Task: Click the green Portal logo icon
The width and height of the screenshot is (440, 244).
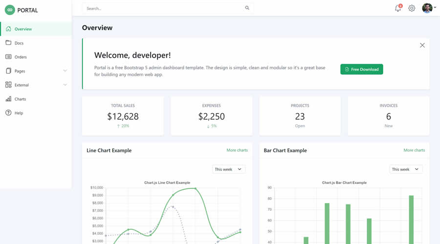Action: pyautogui.click(x=10, y=10)
